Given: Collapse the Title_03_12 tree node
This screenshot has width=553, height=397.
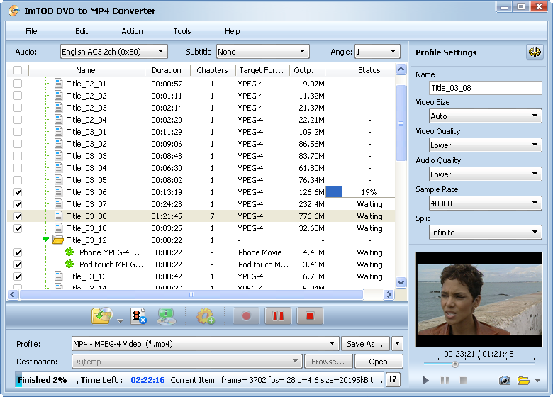Looking at the screenshot, I should pyautogui.click(x=45, y=240).
